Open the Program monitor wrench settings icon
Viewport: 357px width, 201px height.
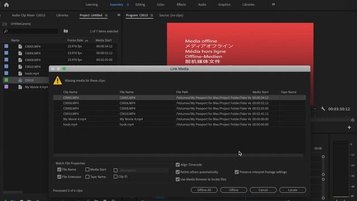(323, 109)
